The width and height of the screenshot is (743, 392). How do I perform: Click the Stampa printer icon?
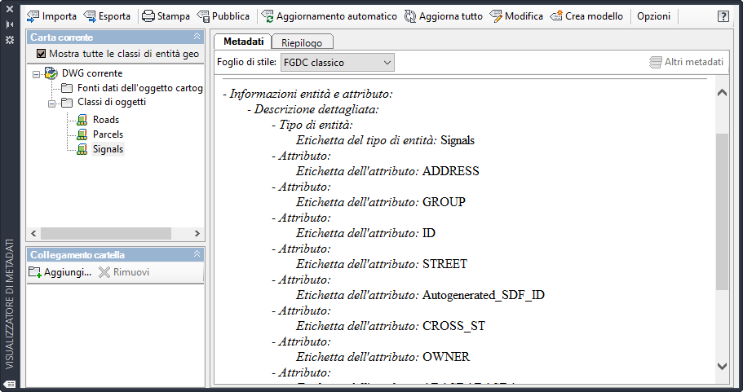(148, 16)
